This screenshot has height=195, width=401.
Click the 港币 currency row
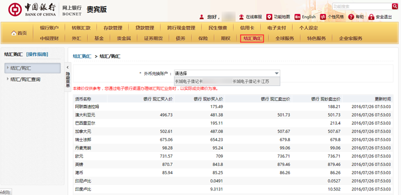click(x=233, y=172)
